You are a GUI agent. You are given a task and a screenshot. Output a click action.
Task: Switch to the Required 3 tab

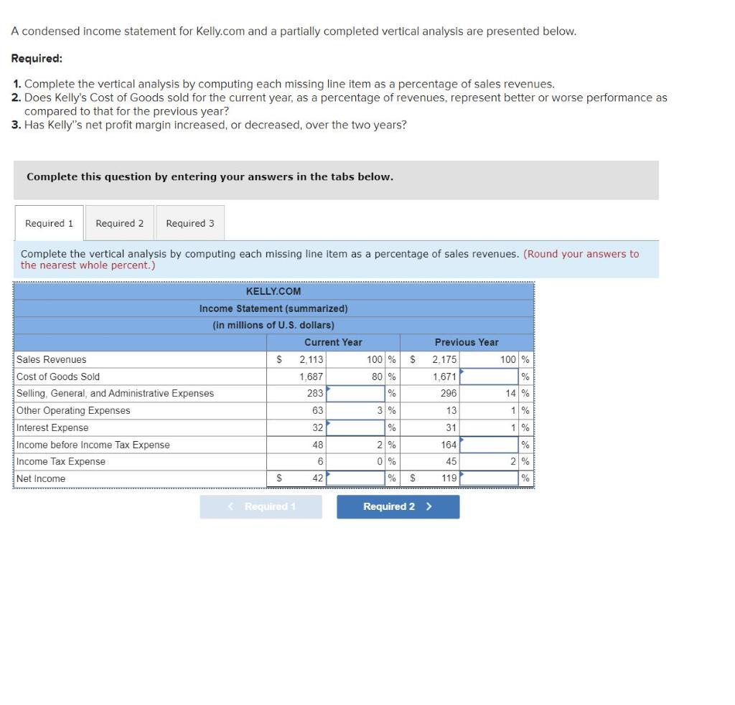(x=189, y=222)
